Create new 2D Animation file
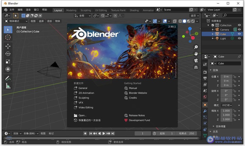245x146 pixels. tap(84, 93)
